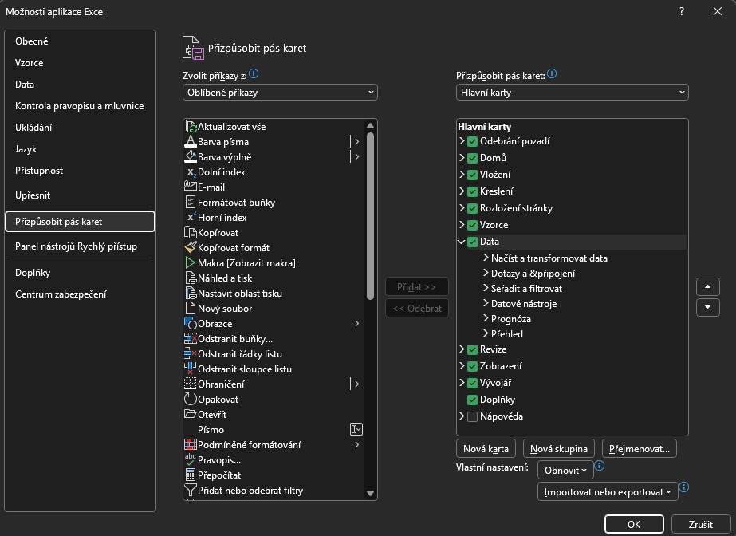736x536 pixels.
Task: Click the Přepočítat calculator icon
Action: (191, 475)
